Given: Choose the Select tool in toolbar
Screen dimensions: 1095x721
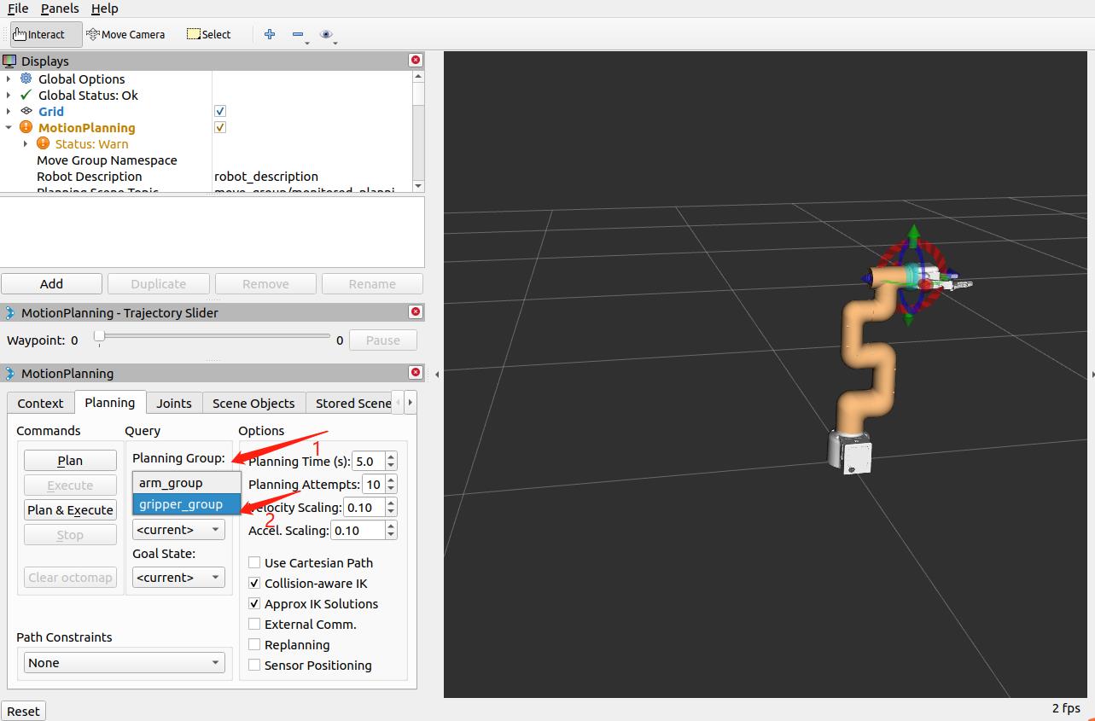Looking at the screenshot, I should coord(208,34).
